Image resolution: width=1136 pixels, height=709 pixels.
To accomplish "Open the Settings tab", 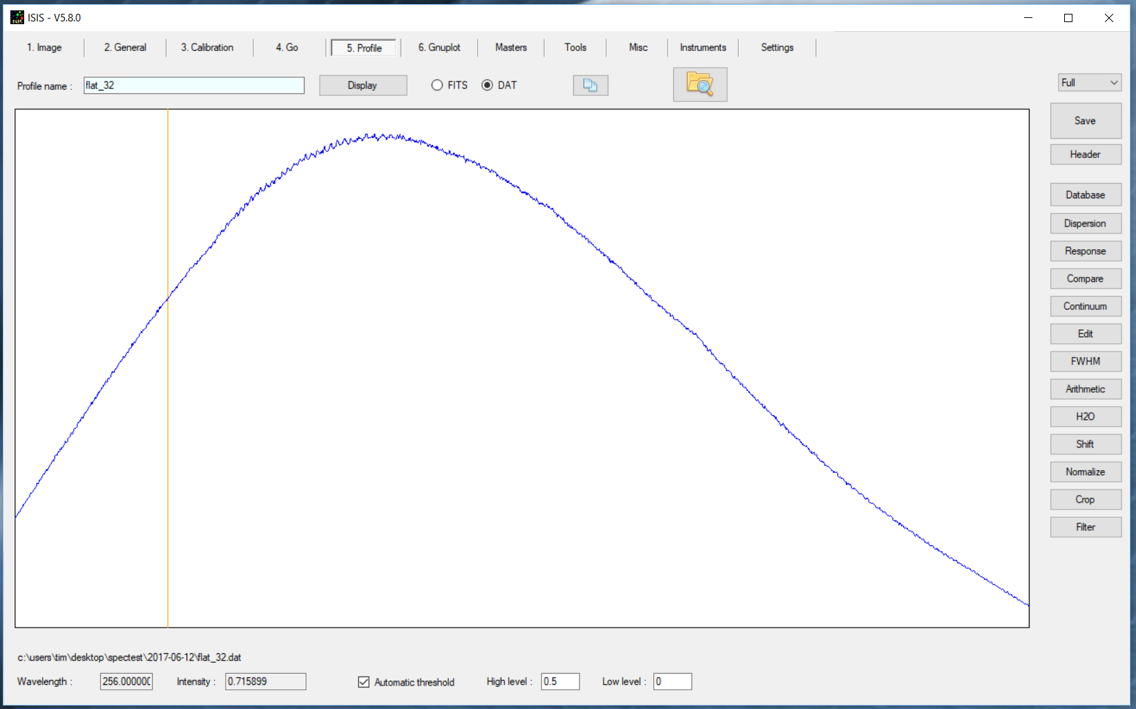I will (x=777, y=48).
